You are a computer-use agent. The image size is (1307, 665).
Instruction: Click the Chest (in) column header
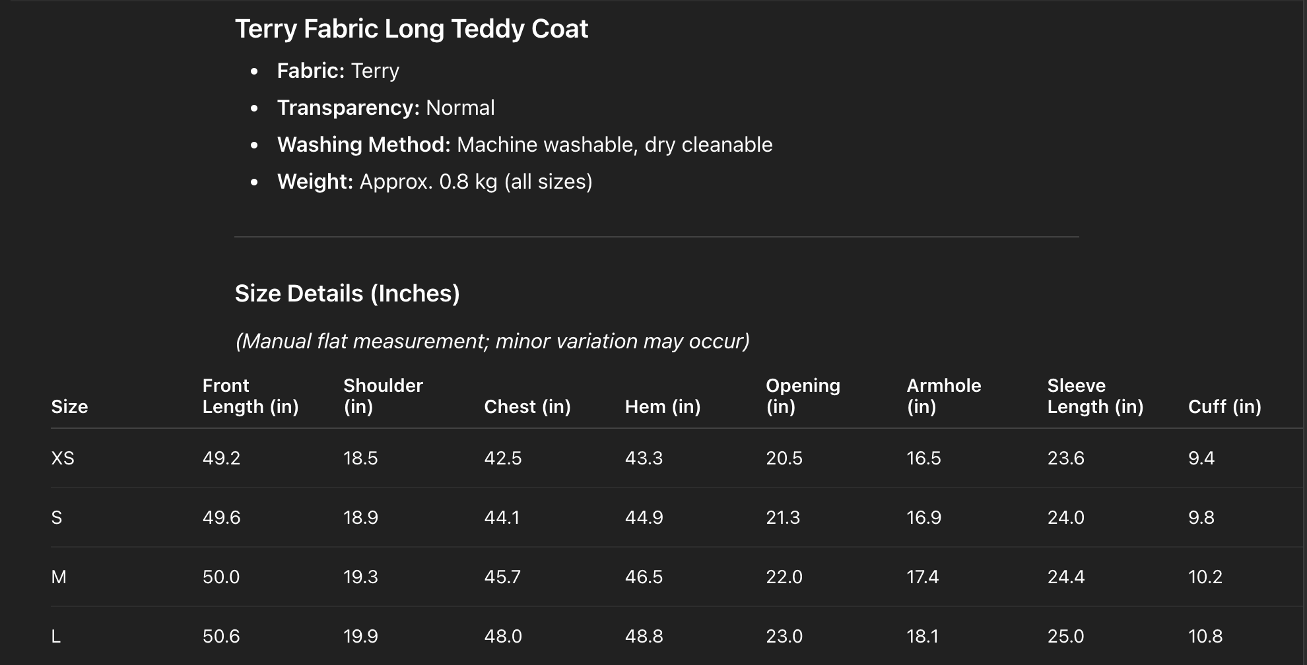coord(527,406)
